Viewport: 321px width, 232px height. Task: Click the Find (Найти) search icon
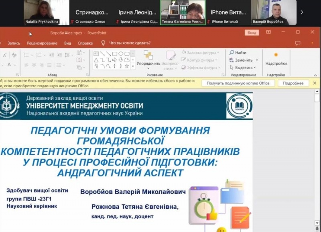(232, 53)
